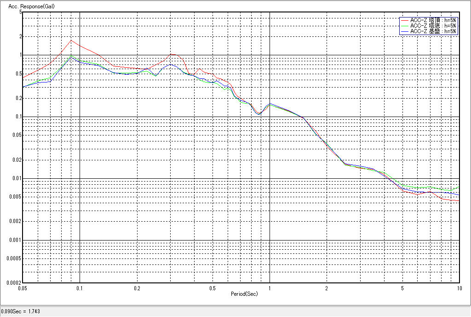
Task: Click the 0.1 label on the period axis
Action: (x=80, y=288)
